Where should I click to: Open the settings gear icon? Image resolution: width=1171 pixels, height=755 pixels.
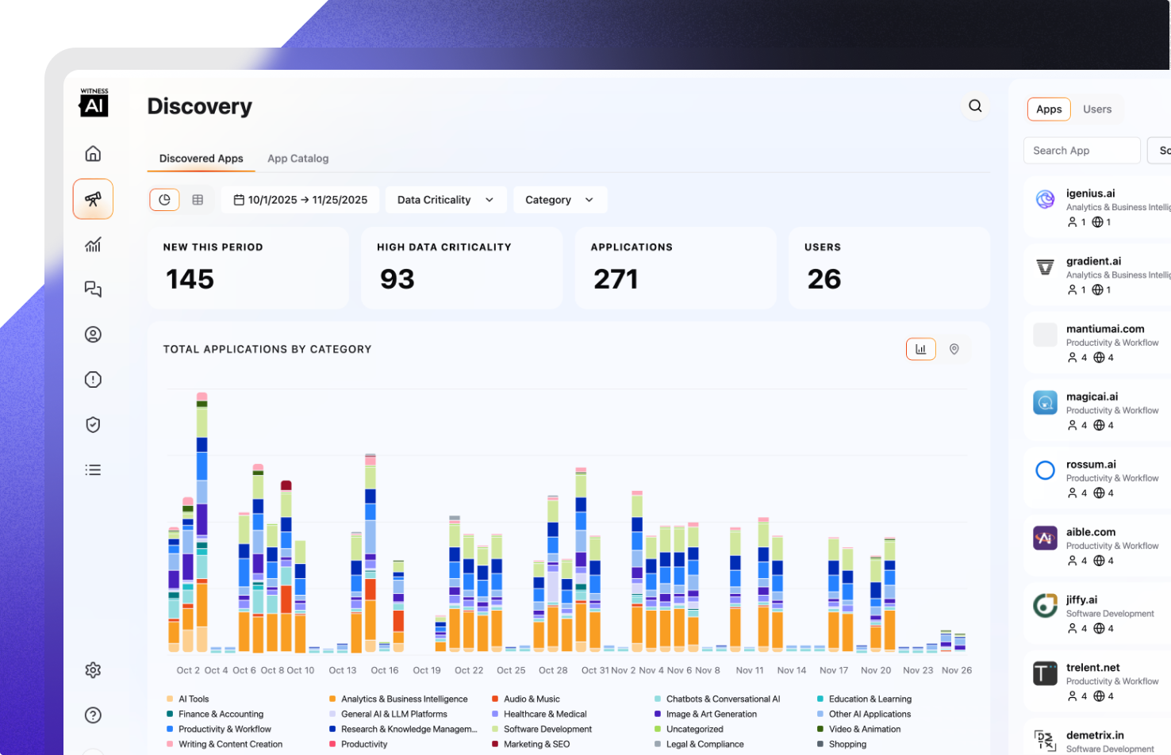[93, 670]
